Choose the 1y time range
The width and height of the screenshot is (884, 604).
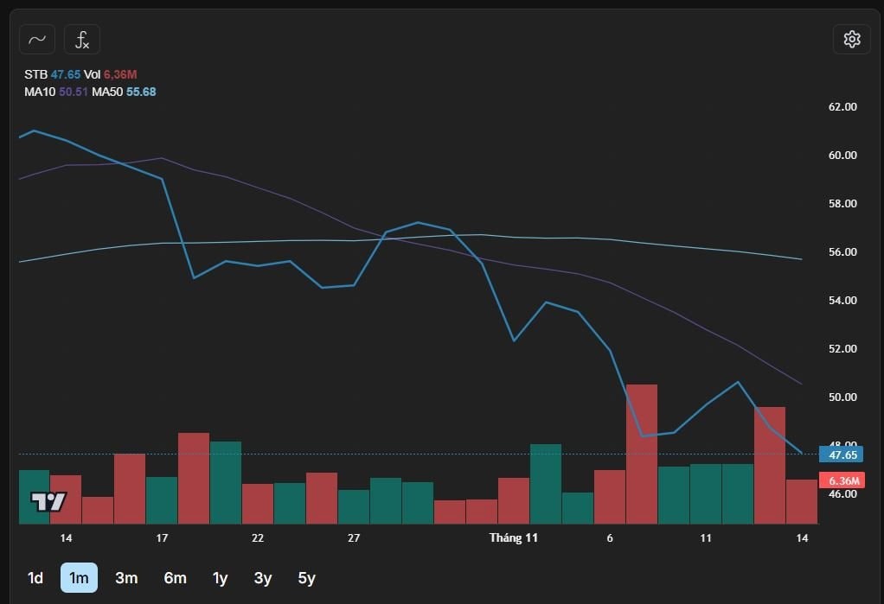pos(221,578)
